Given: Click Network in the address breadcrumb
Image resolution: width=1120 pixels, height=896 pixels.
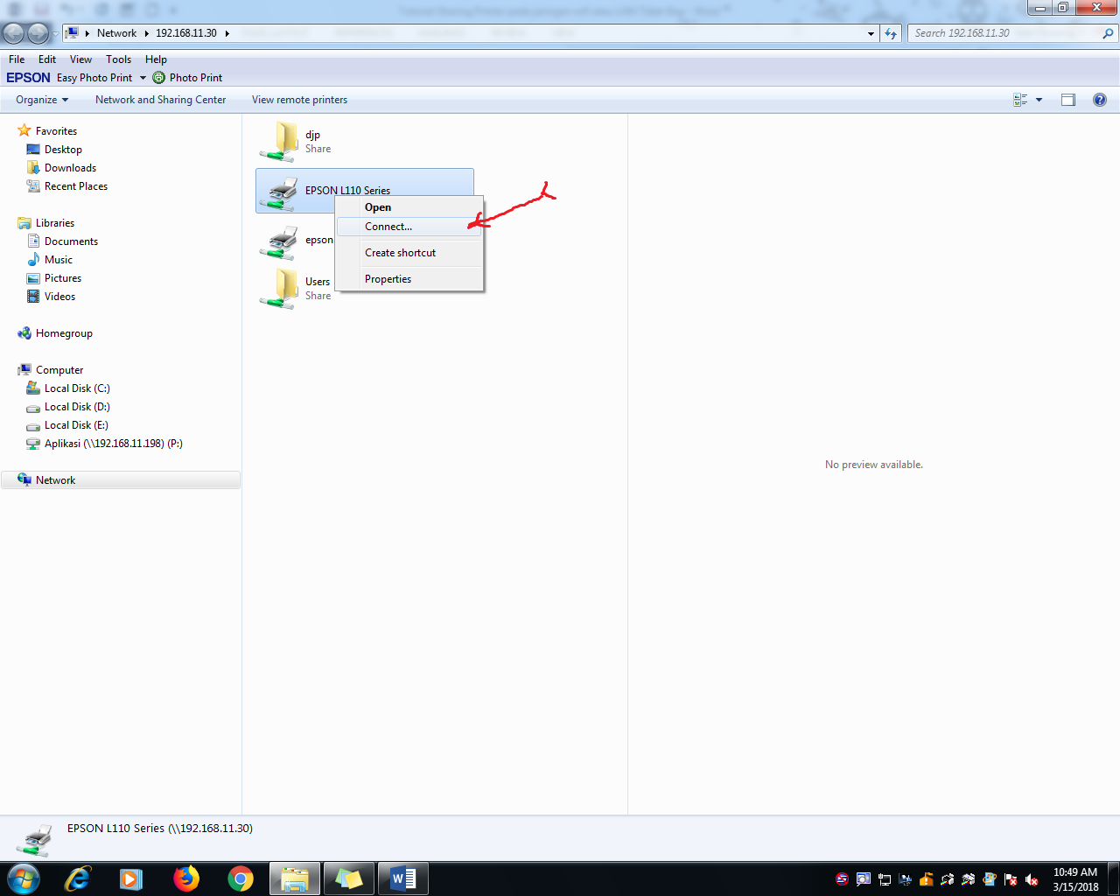Looking at the screenshot, I should tap(116, 33).
